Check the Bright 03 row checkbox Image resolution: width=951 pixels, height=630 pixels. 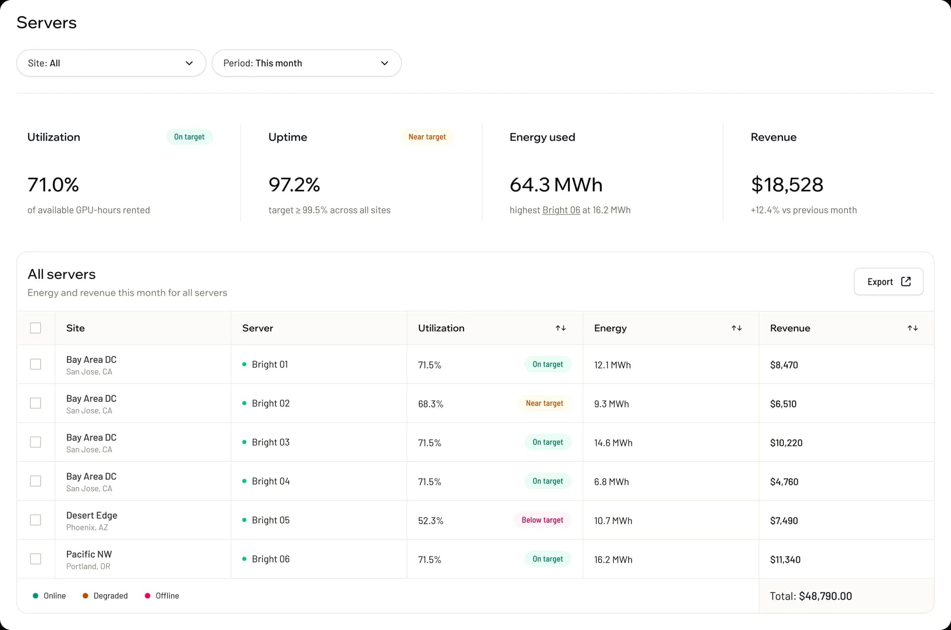click(x=35, y=442)
